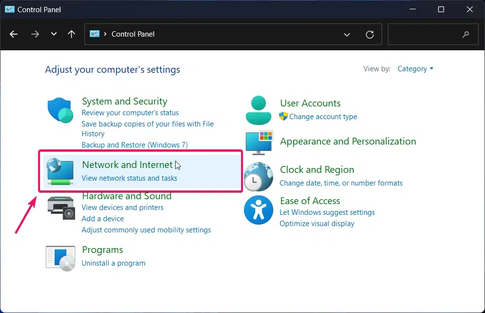Open the Clock and Region globe icon
The width and height of the screenshot is (485, 313).
(x=258, y=176)
